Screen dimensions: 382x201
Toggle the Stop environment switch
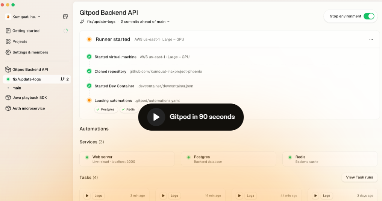[369, 16]
